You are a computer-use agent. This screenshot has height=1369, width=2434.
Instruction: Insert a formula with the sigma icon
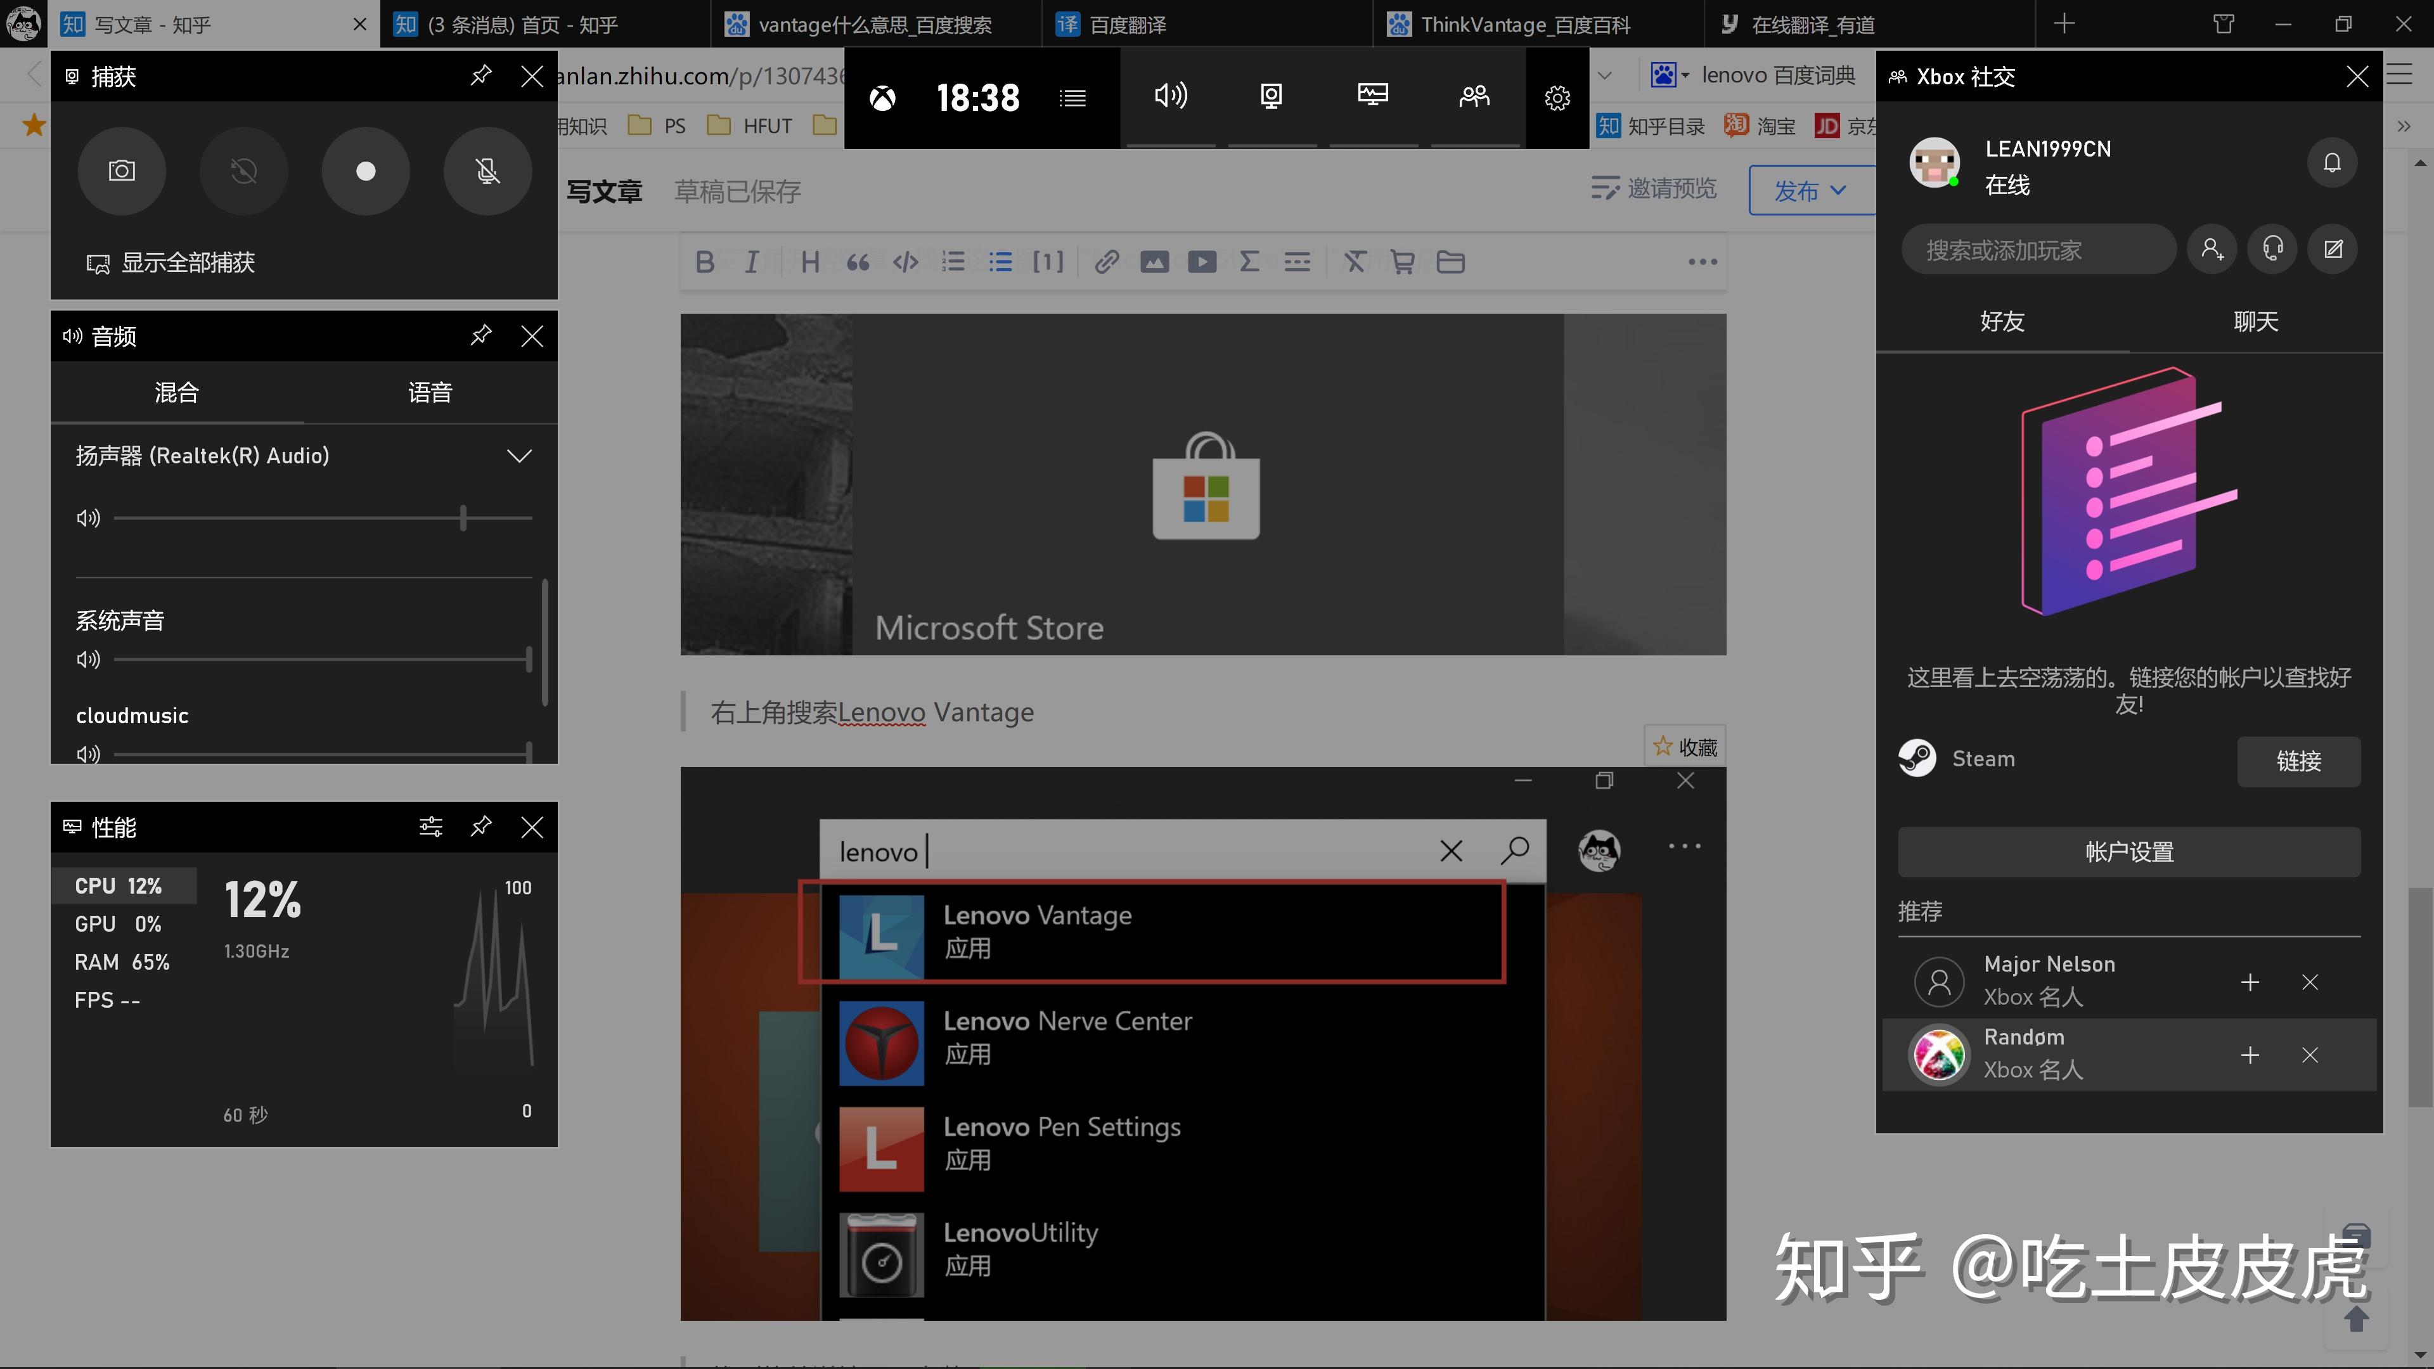1249,262
